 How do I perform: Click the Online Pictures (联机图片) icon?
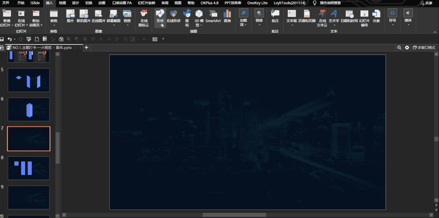(84, 13)
